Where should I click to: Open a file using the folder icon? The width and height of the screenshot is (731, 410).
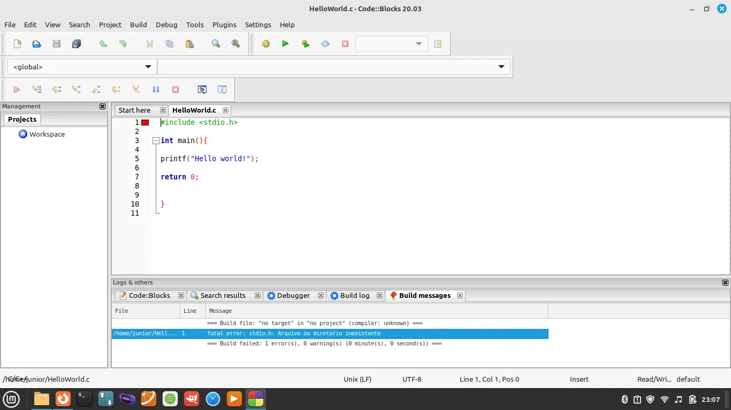coord(37,44)
